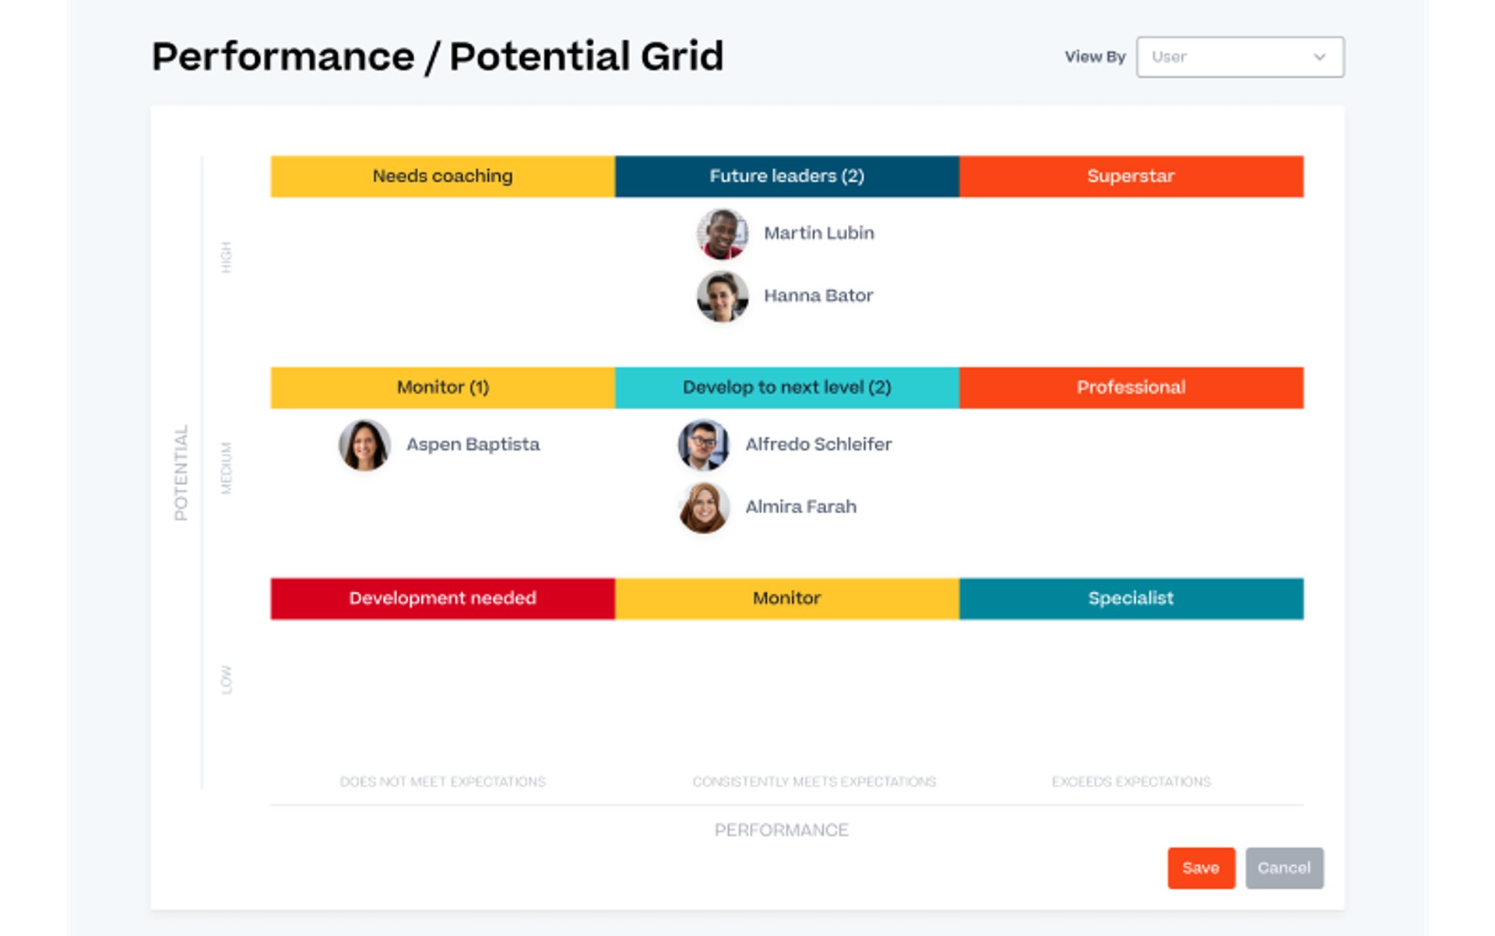Click Alfredo Schleifer's profile icon
1495x936 pixels.
pos(703,443)
